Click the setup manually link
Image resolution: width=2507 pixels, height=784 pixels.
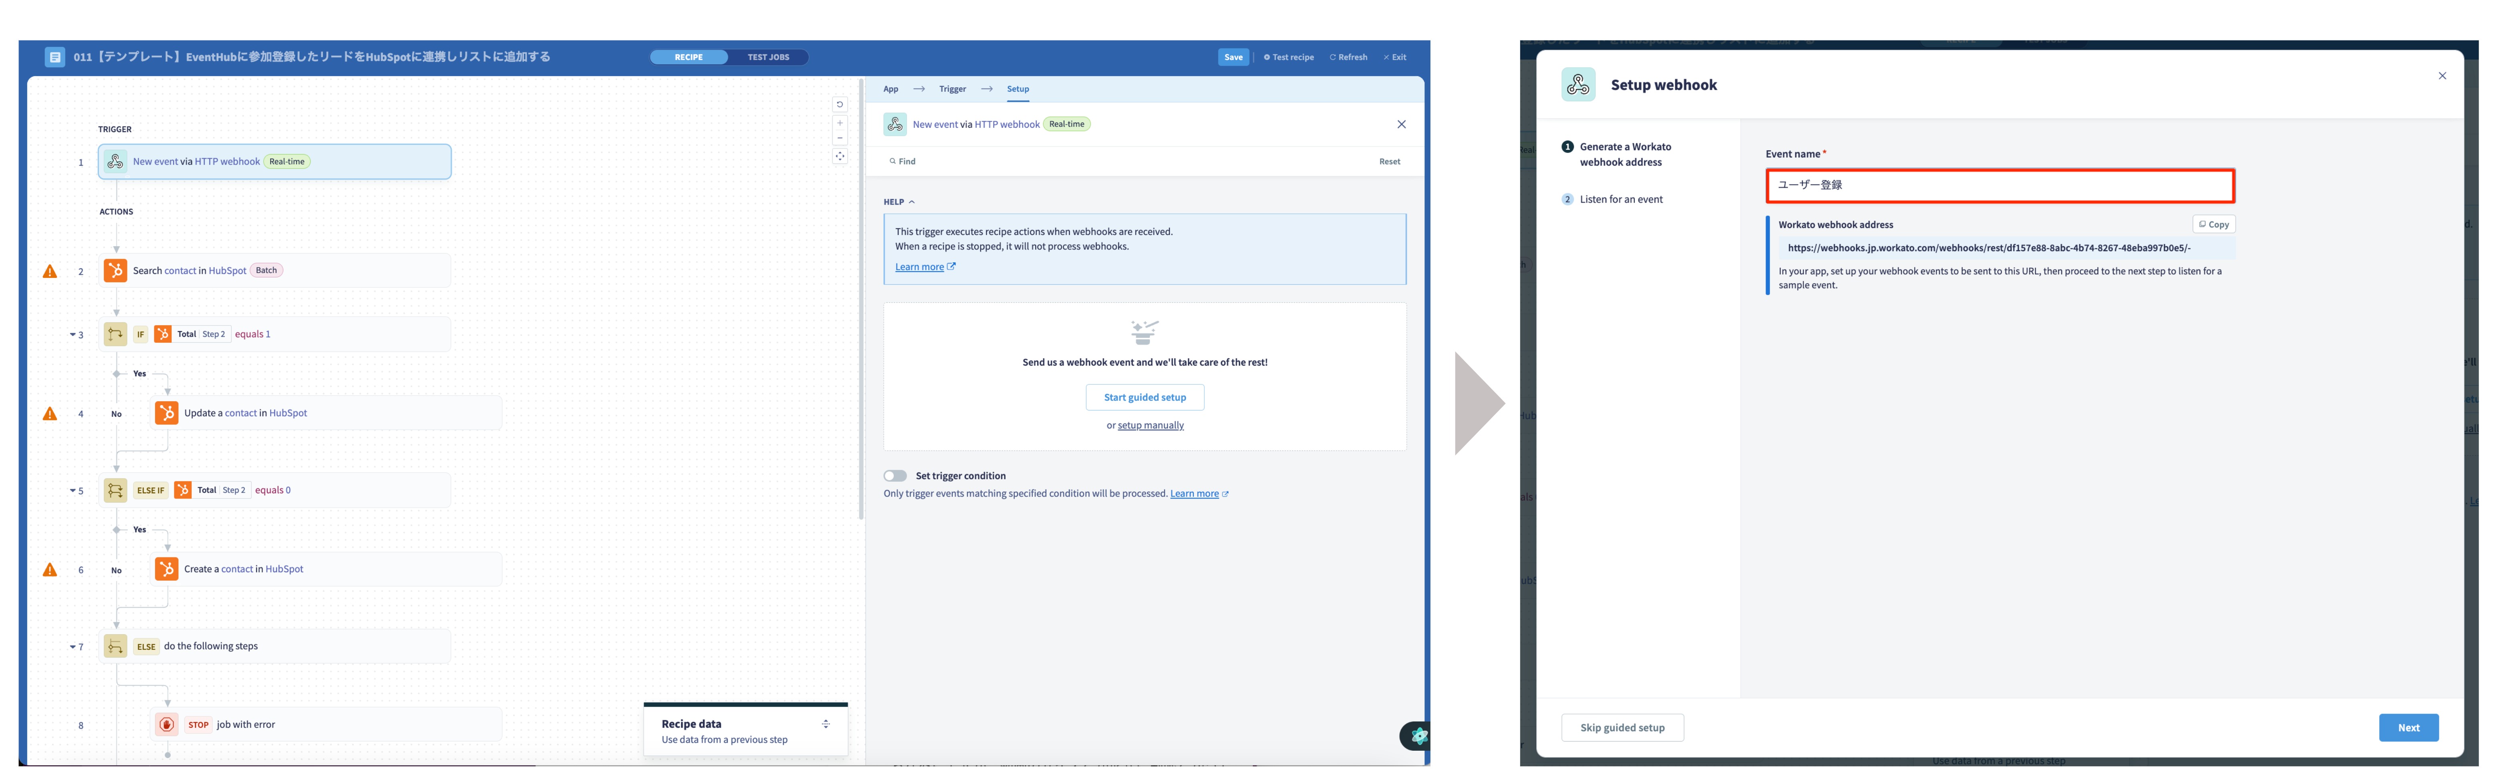[x=1150, y=426]
